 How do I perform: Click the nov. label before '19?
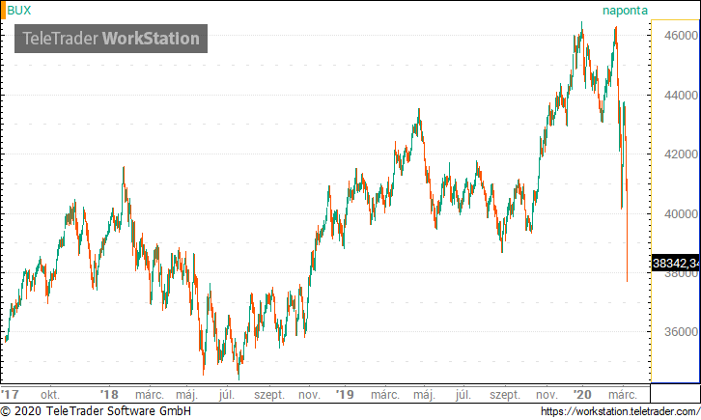(309, 395)
